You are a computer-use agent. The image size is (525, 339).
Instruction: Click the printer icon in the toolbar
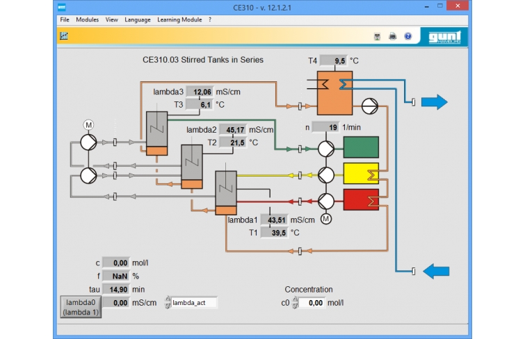click(393, 36)
